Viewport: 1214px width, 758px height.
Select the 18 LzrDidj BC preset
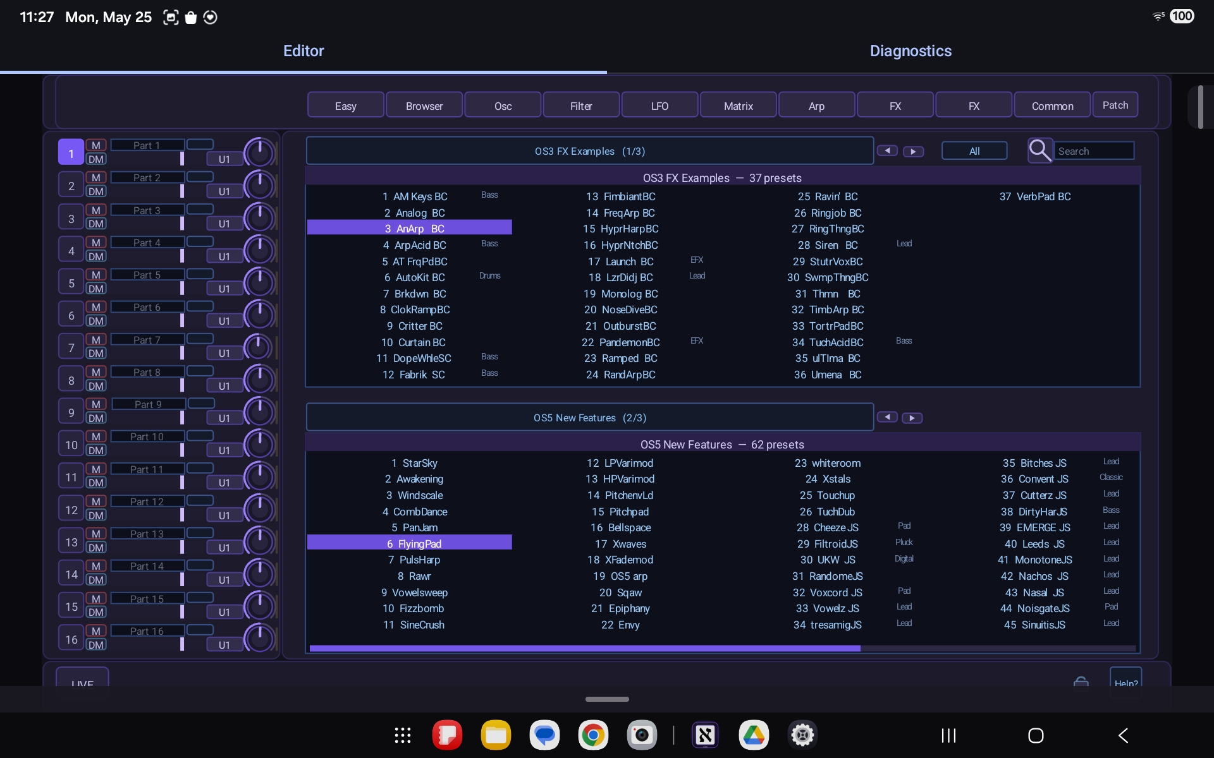click(x=621, y=277)
